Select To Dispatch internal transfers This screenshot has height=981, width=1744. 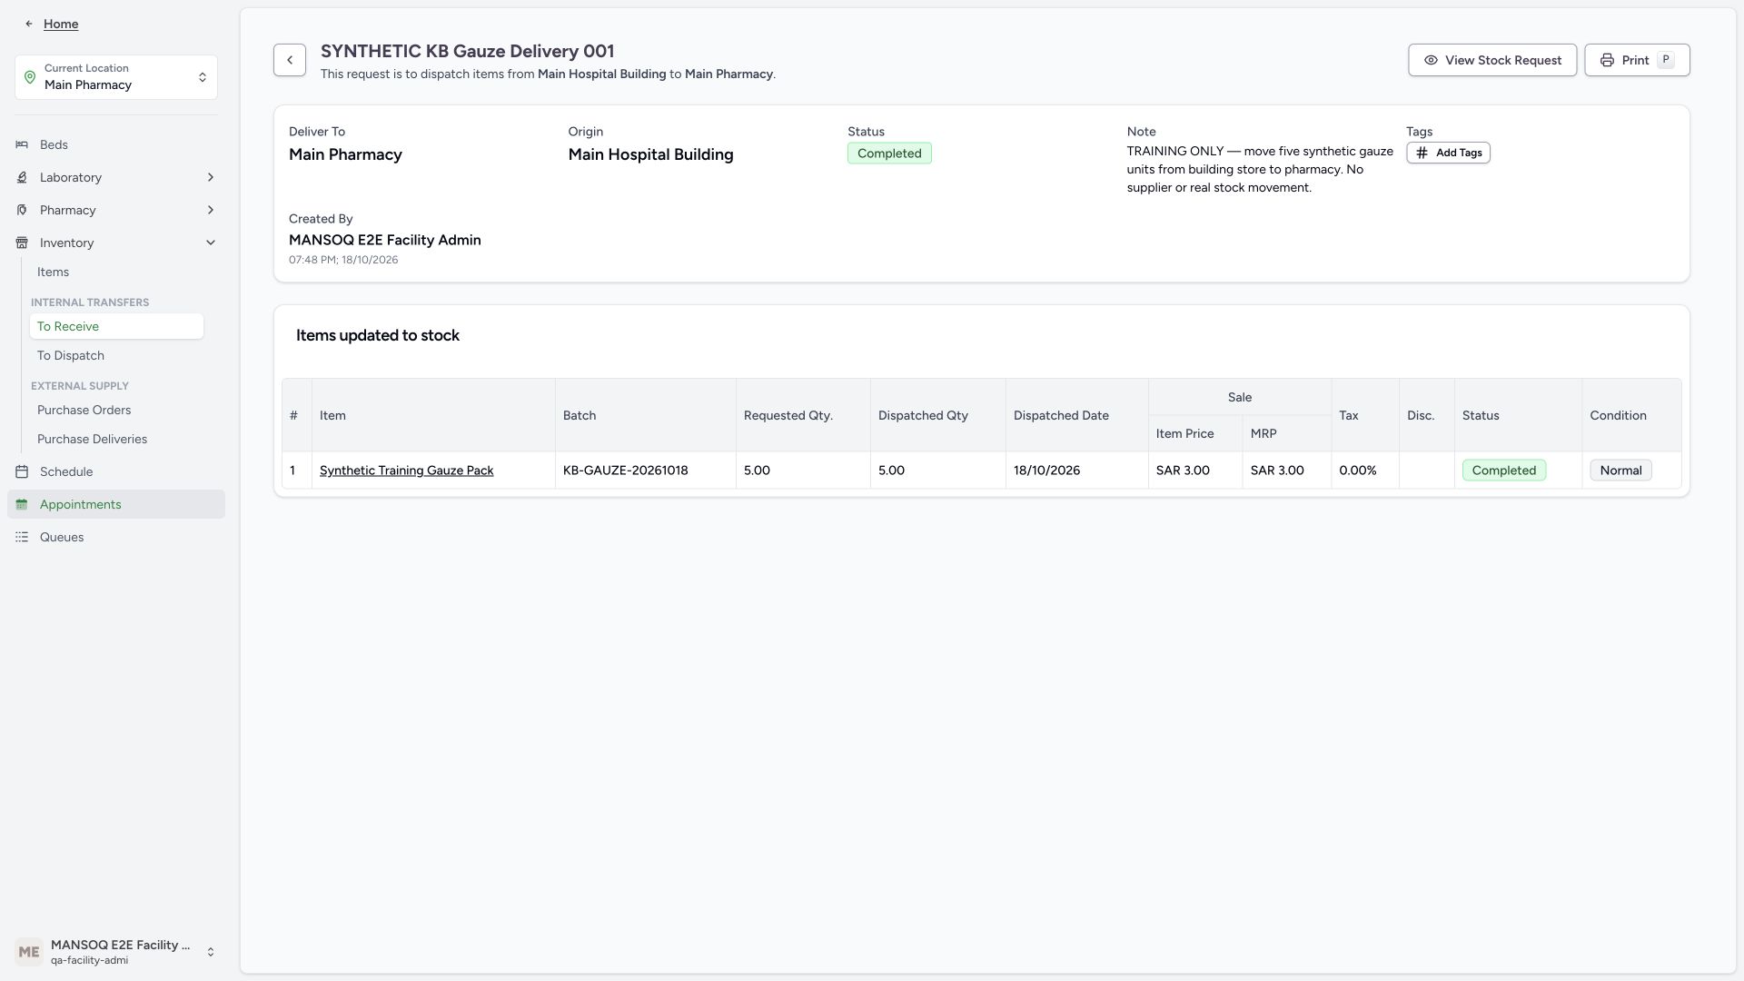coord(116,355)
